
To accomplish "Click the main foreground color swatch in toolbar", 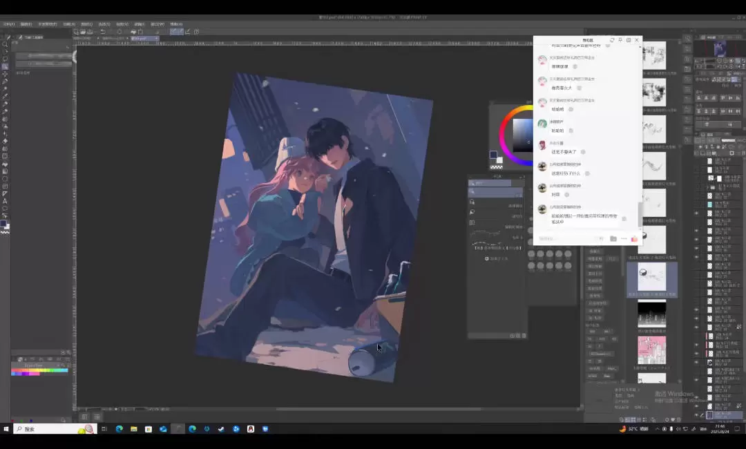I will (4, 224).
